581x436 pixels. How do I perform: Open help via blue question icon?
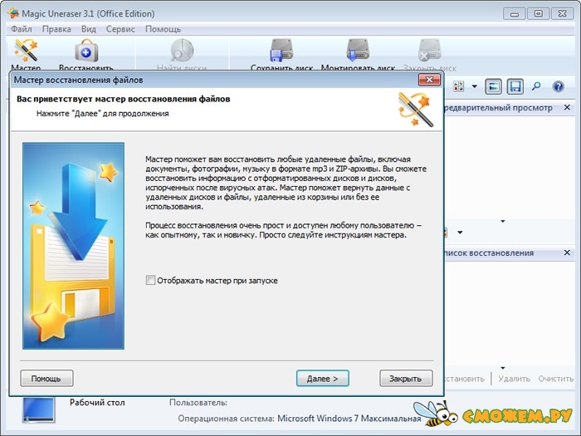pos(558,86)
